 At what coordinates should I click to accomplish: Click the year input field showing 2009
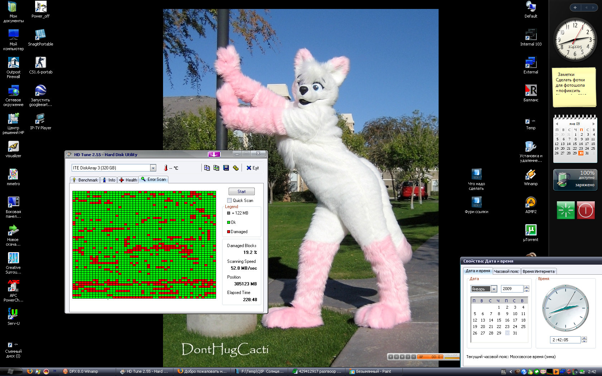(x=512, y=289)
